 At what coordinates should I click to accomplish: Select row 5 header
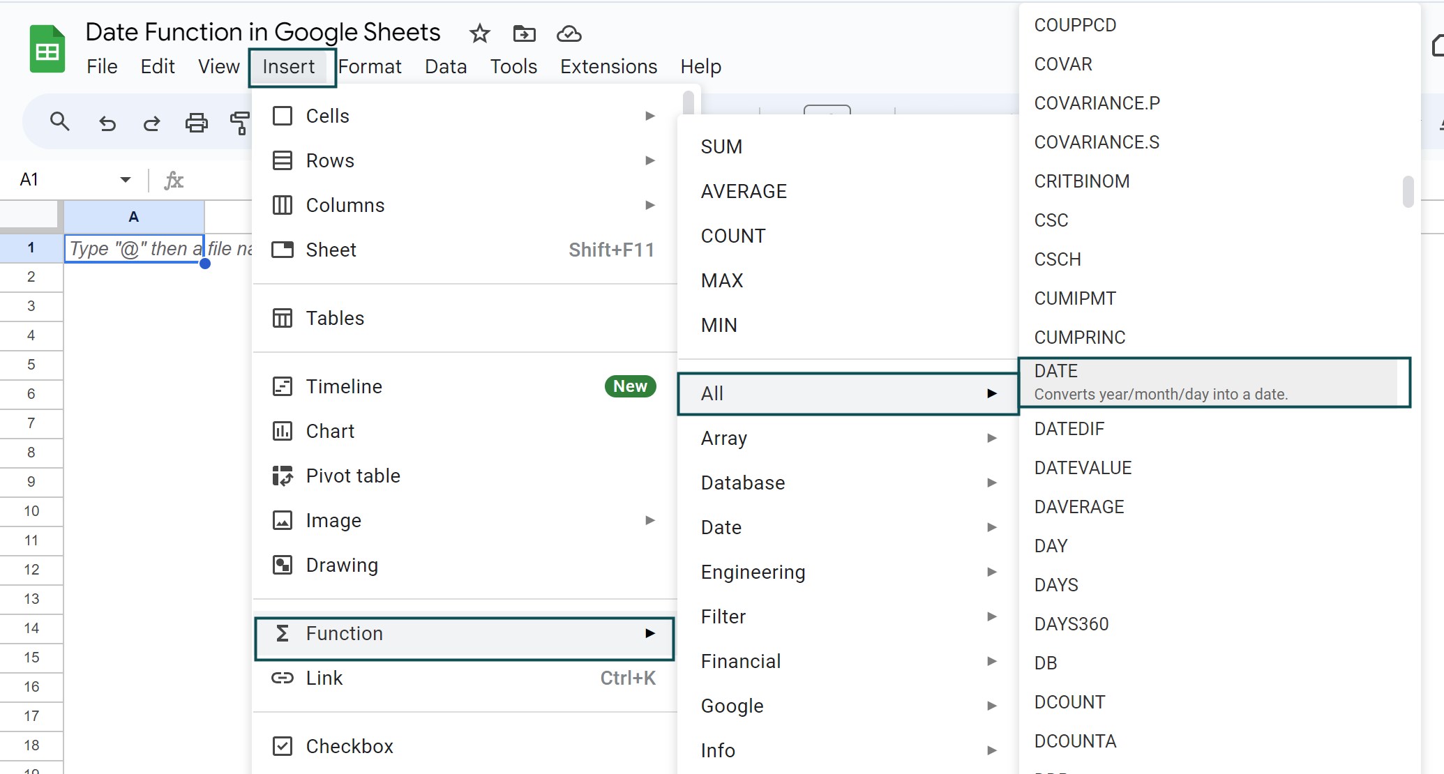(x=31, y=364)
